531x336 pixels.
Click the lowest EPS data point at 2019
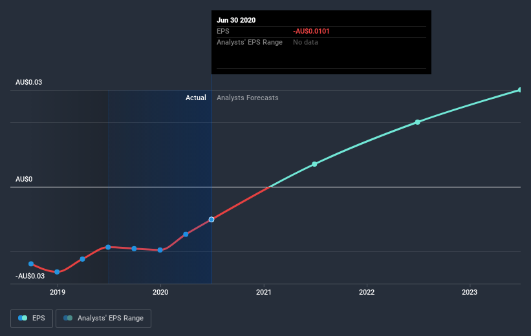[x=57, y=272]
